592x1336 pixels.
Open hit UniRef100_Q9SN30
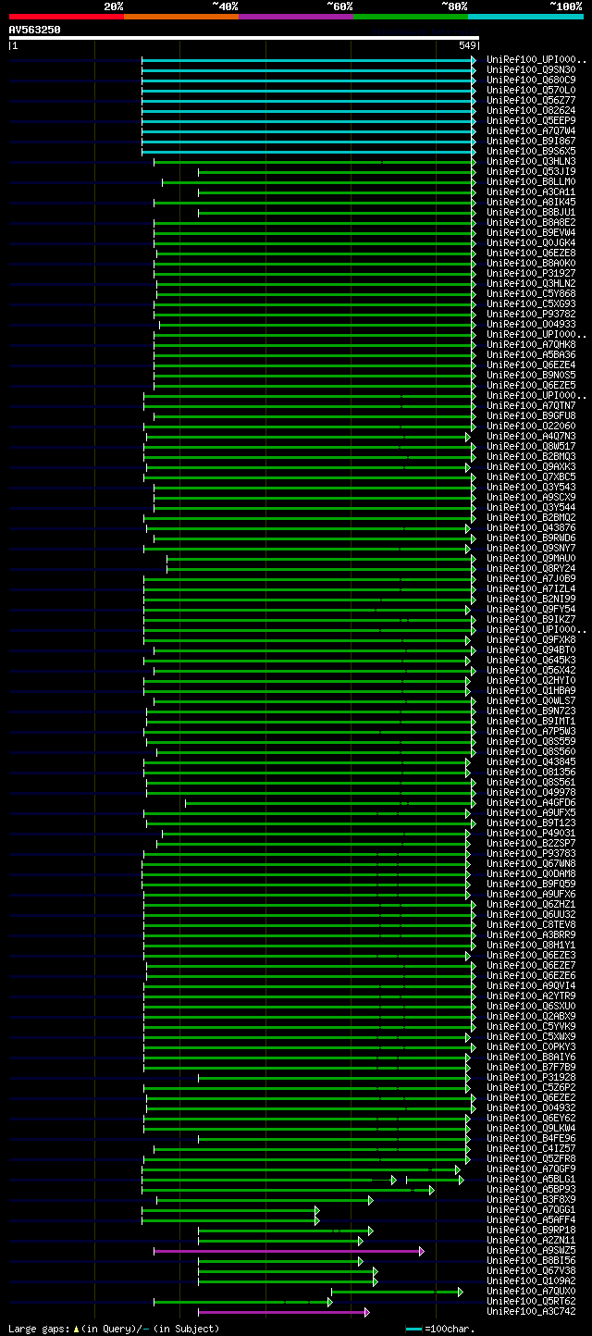[531, 69]
